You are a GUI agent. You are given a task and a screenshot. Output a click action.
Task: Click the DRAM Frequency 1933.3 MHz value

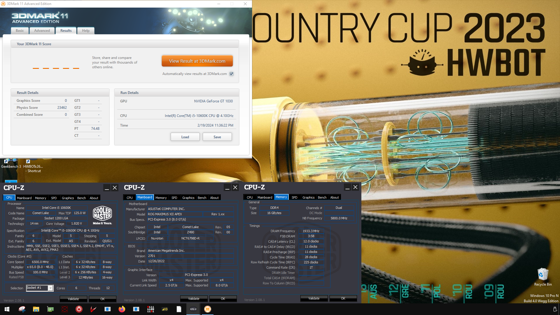(311, 231)
